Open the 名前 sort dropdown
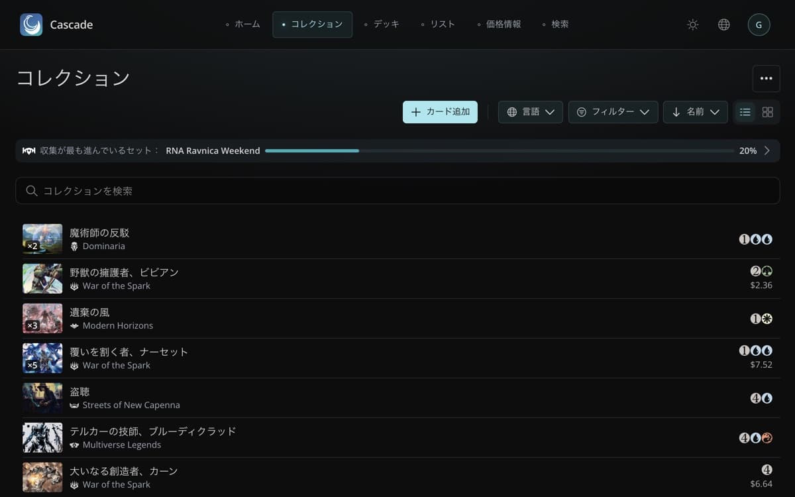The width and height of the screenshot is (795, 497). [x=696, y=112]
